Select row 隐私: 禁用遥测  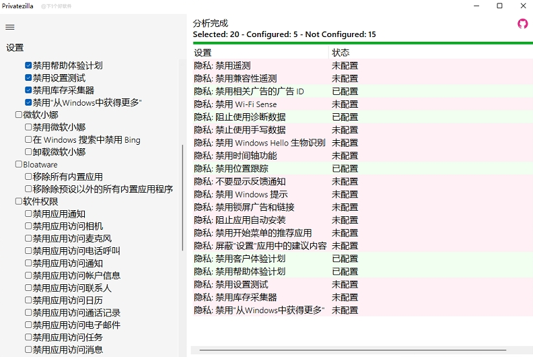(363, 65)
